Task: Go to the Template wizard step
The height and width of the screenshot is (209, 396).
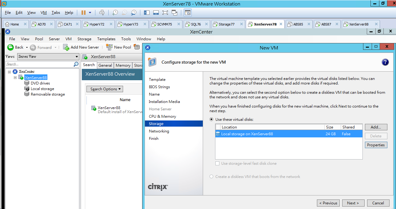Action: [x=157, y=79]
